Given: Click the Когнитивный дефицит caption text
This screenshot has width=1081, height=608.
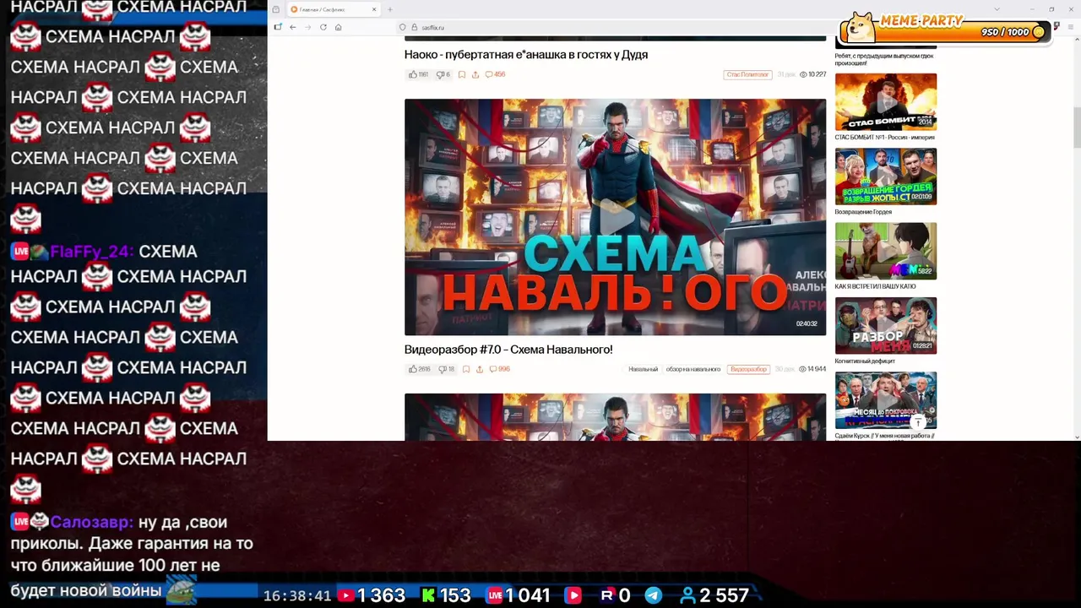Looking at the screenshot, I should [865, 361].
